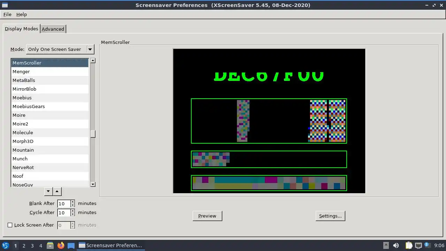Select Moire2 in the list
The width and height of the screenshot is (446, 251).
click(50, 124)
